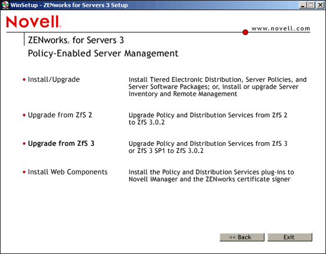The image size is (326, 254).
Task: Go back with the << Back button
Action: pyautogui.click(x=242, y=237)
